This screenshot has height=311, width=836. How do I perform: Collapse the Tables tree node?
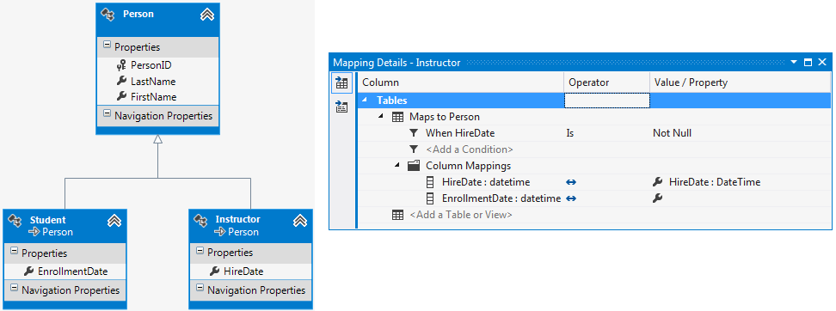pos(366,101)
